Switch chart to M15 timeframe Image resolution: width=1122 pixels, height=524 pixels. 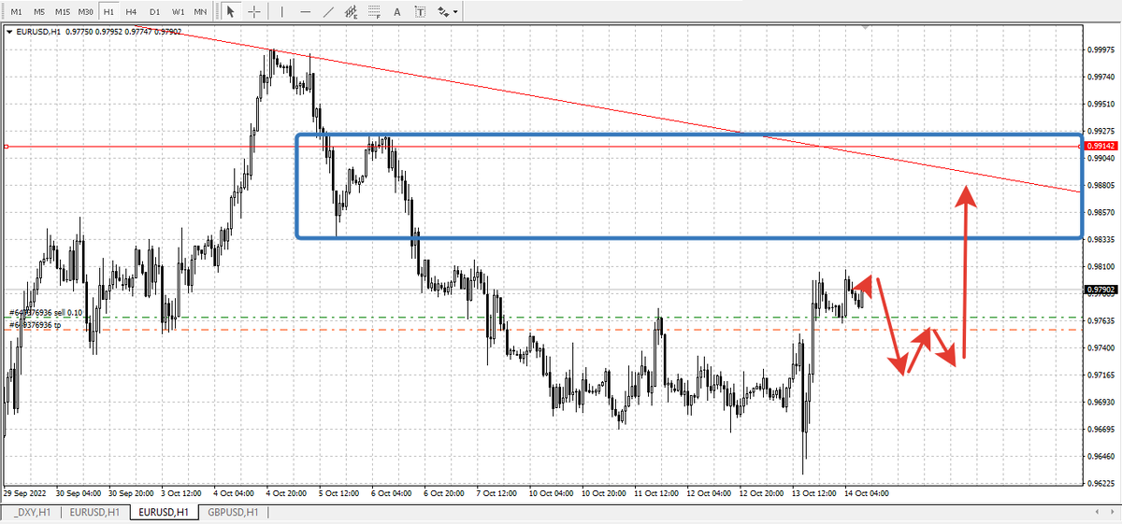(62, 12)
